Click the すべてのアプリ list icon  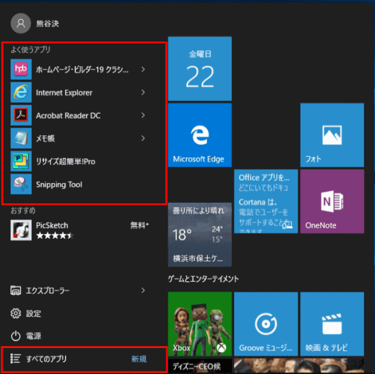click(x=16, y=359)
